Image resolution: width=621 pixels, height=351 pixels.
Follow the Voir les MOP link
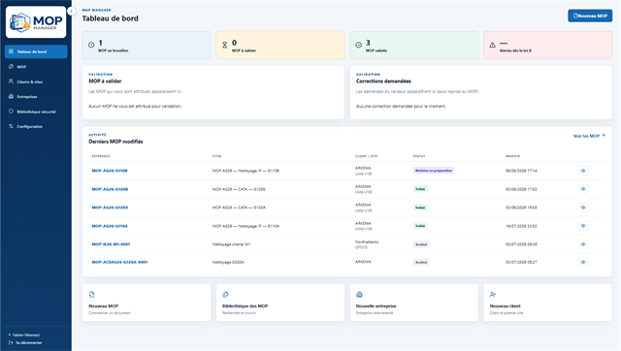click(589, 136)
